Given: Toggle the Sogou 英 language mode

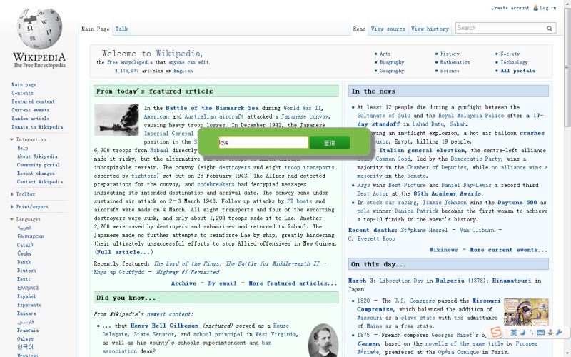Looking at the screenshot, I should point(513,332).
